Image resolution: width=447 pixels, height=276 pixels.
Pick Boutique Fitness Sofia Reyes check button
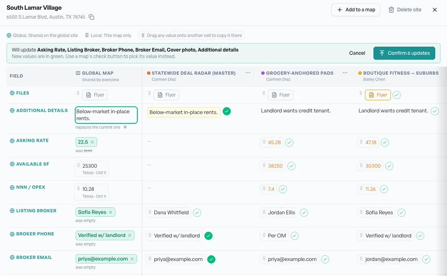(401, 213)
